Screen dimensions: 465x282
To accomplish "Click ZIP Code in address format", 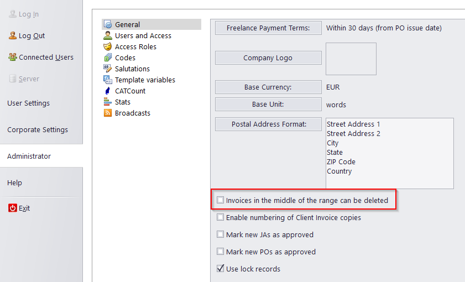I will click(341, 161).
